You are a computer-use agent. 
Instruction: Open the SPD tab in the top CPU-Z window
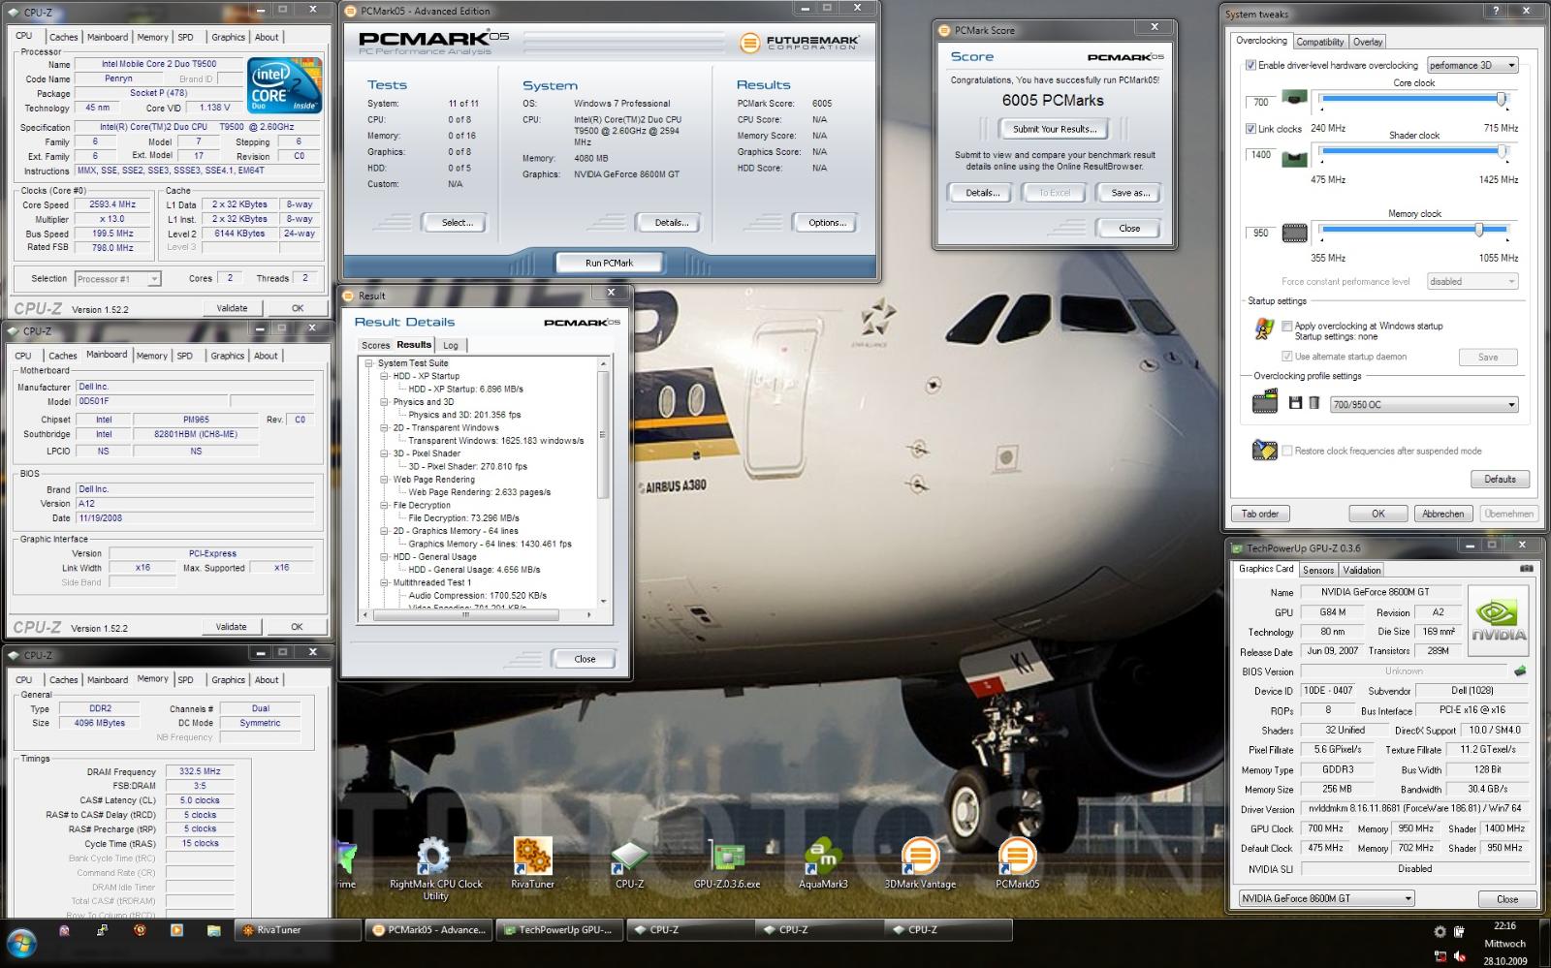coord(185,37)
